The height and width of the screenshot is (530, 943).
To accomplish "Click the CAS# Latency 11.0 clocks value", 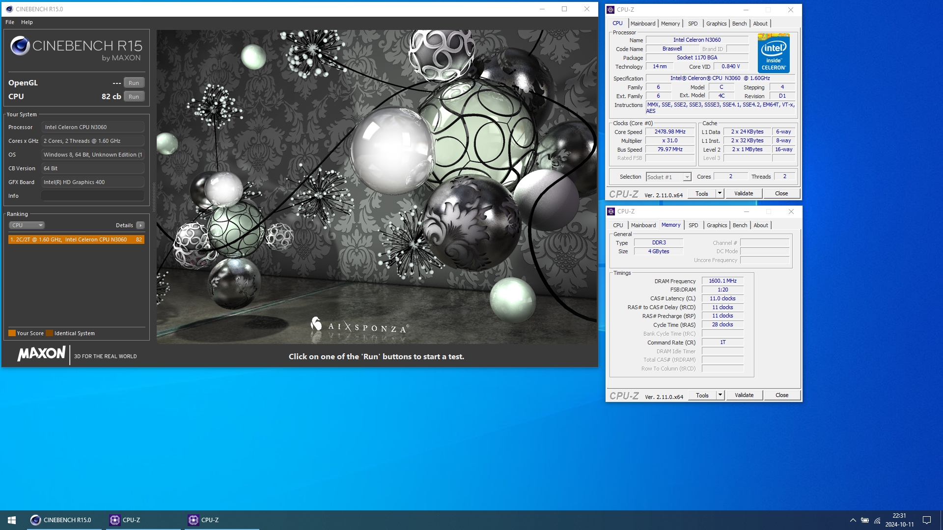I will (722, 299).
